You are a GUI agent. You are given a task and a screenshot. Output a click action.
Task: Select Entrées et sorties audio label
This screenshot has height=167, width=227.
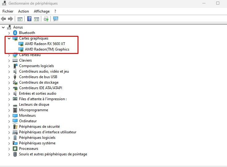[38, 93]
